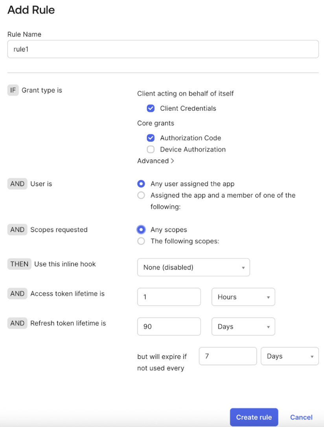
Task: Select the 'Any scopes' radio button
Action: click(x=141, y=230)
